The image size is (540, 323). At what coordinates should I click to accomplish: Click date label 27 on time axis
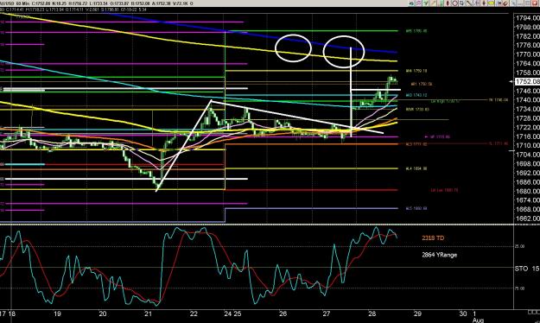point(326,313)
